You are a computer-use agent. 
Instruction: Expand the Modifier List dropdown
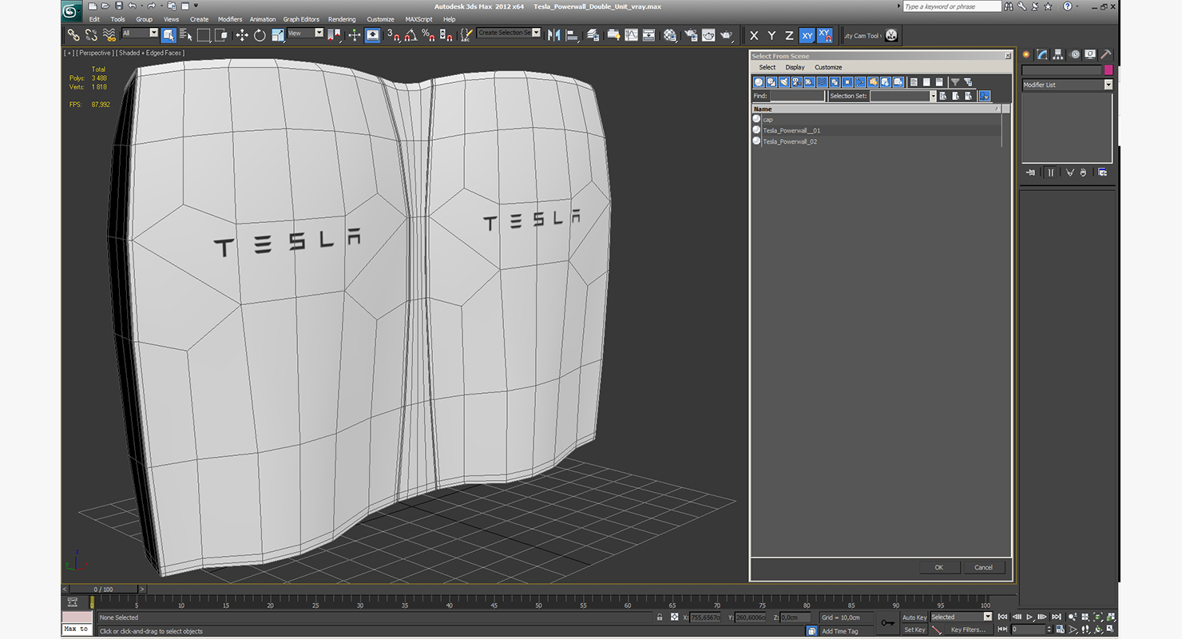[1067, 85]
